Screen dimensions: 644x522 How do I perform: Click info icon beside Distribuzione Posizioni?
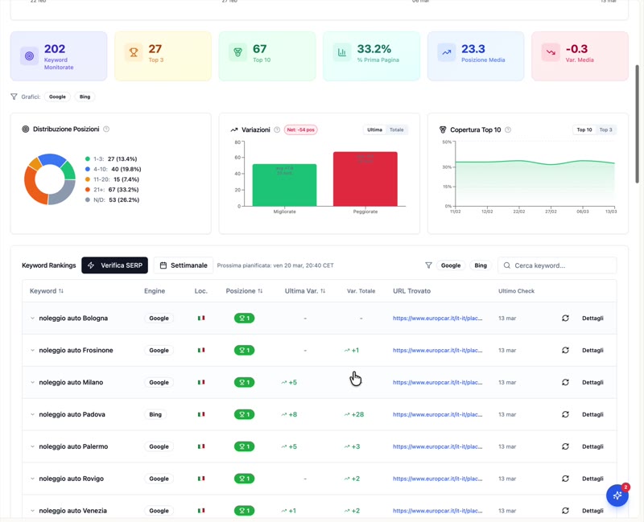106,129
